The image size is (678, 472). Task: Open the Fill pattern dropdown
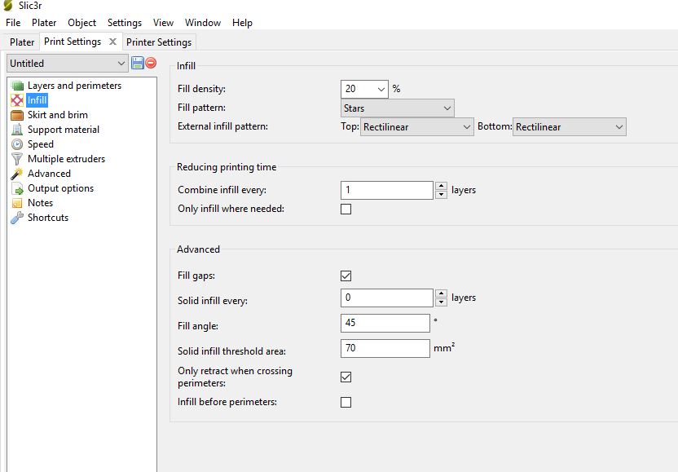click(x=398, y=108)
